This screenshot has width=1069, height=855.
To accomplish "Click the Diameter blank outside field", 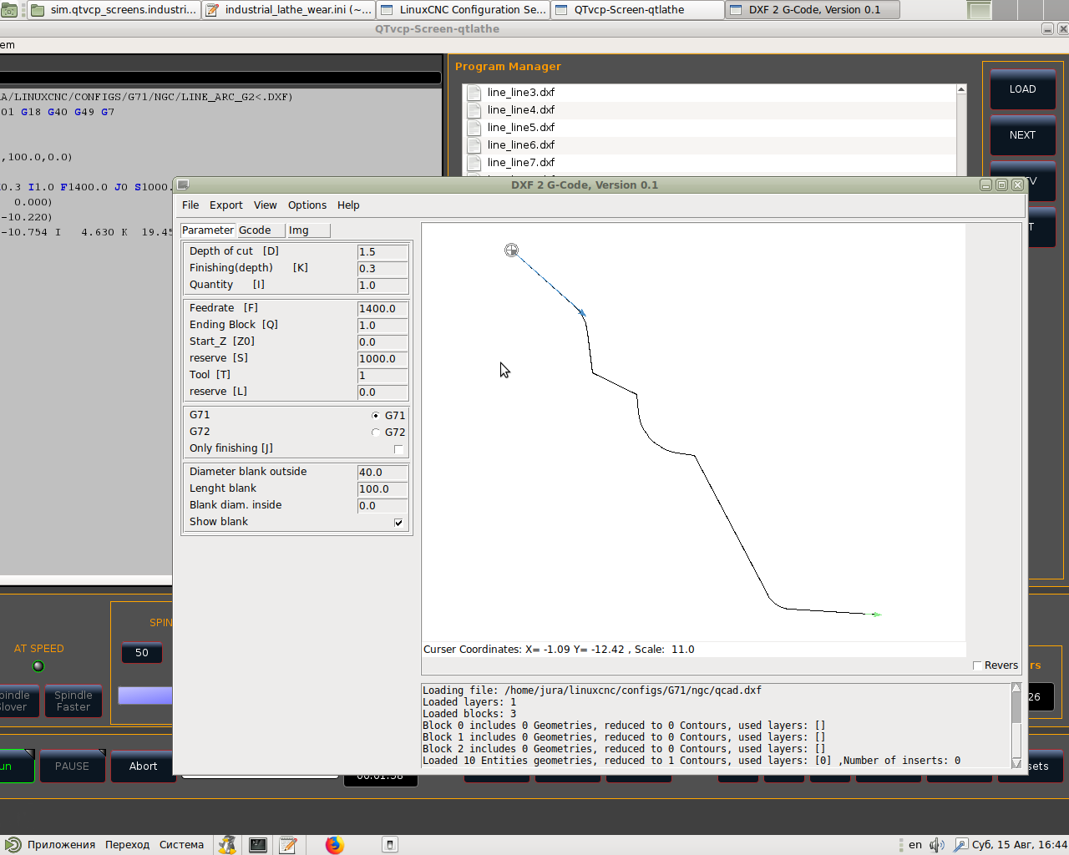I will tap(383, 473).
